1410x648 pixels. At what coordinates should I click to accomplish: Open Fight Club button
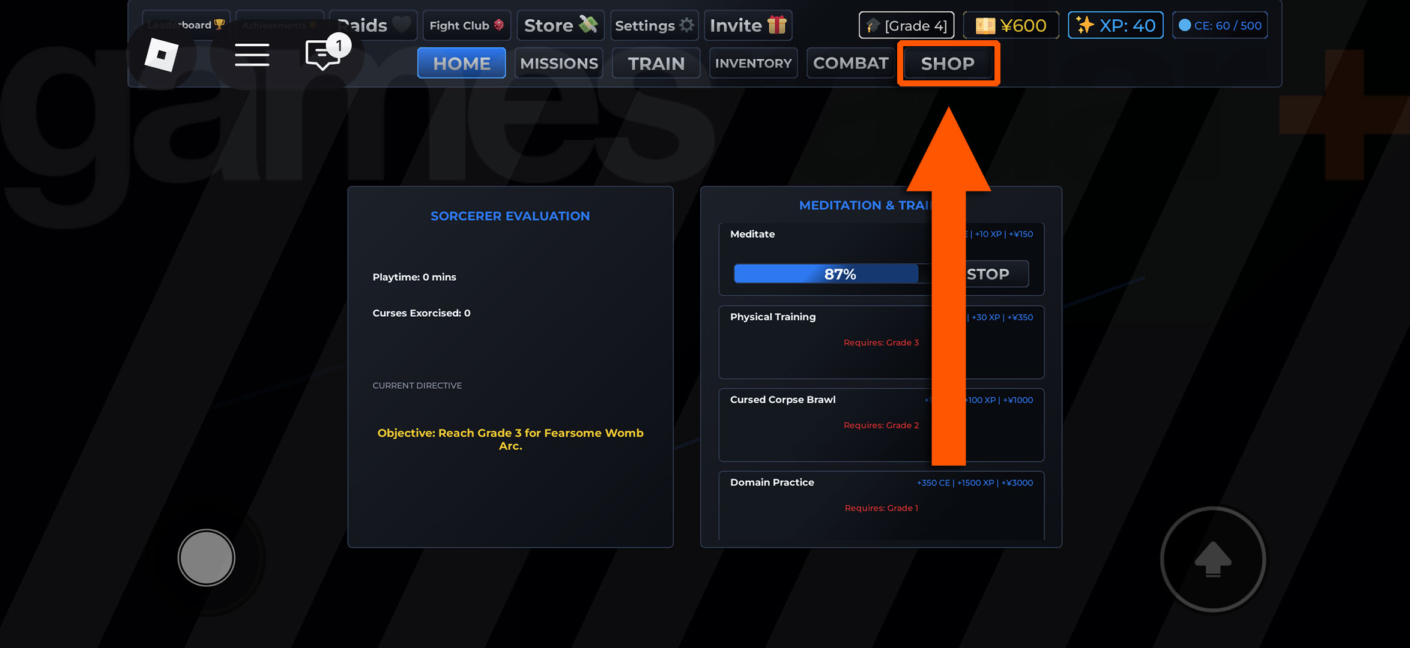pyautogui.click(x=466, y=25)
